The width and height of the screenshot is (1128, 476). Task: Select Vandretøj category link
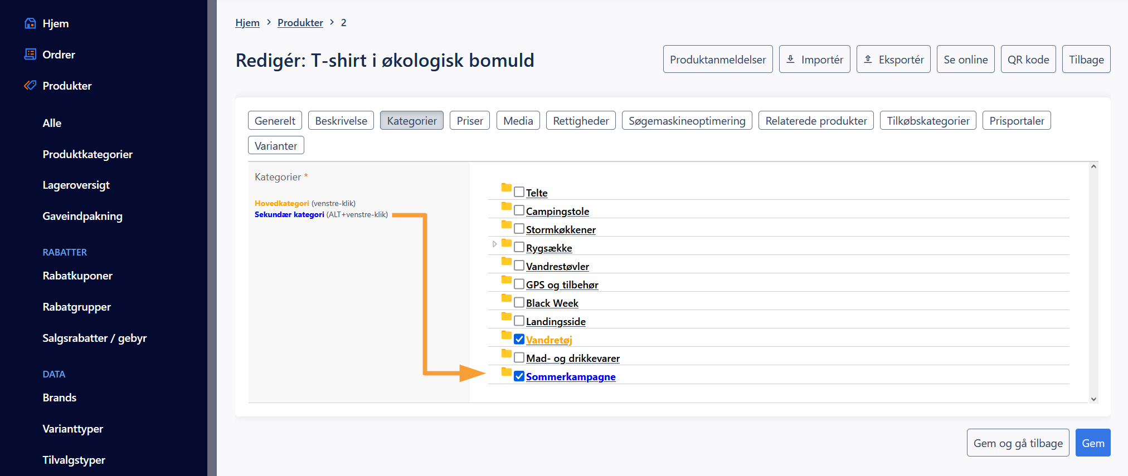tap(549, 340)
